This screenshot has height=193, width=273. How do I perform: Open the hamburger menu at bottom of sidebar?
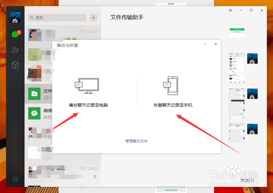(15, 179)
